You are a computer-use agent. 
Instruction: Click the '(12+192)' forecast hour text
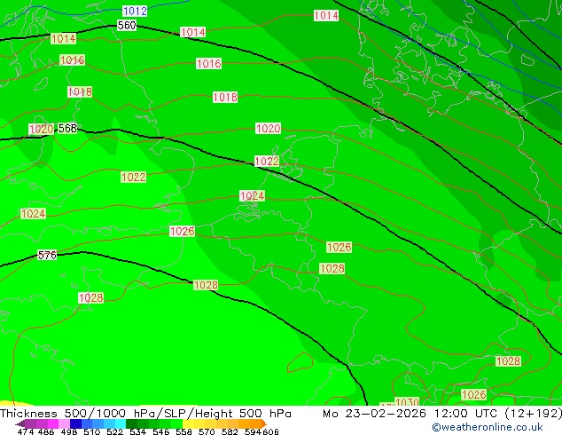coord(534,414)
